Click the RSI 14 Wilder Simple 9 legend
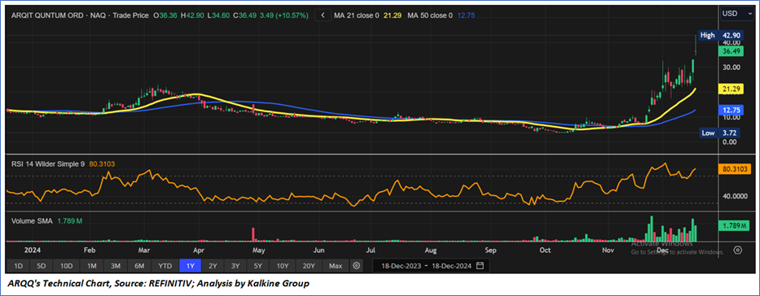 point(47,164)
